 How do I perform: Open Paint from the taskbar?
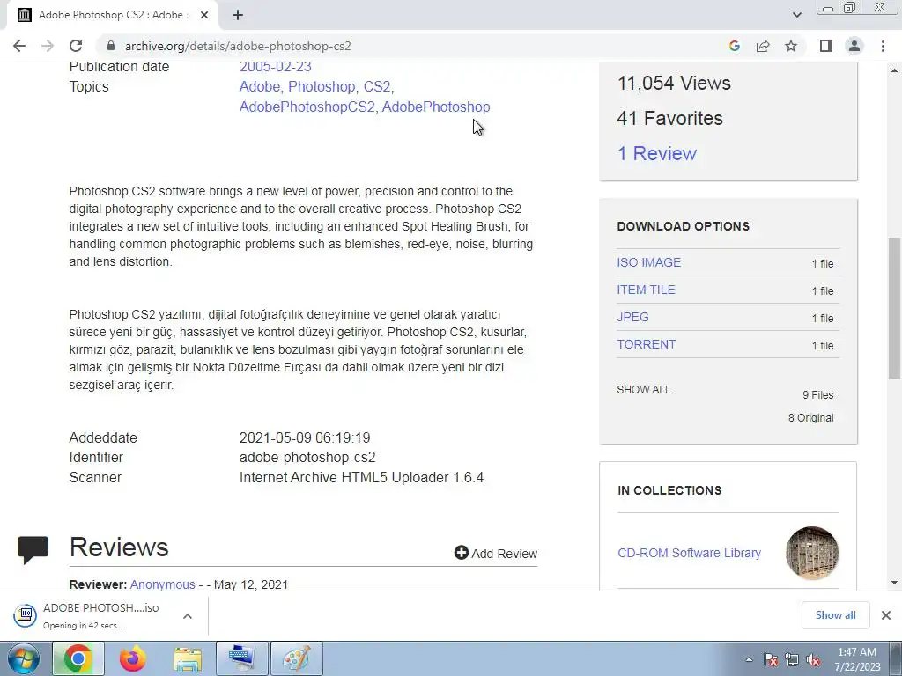pos(297,658)
